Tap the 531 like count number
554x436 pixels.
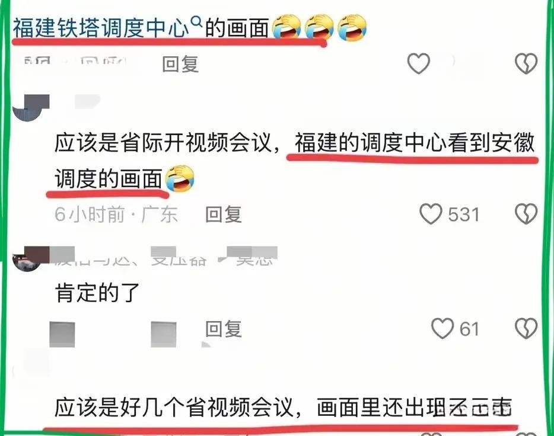[464, 214]
